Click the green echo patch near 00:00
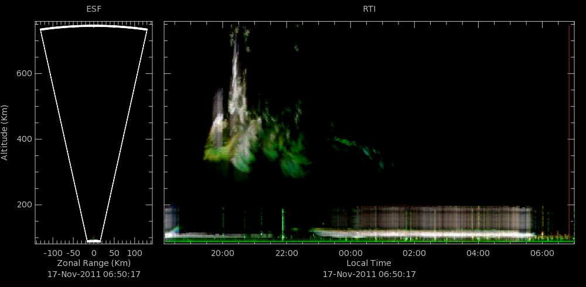The width and height of the screenshot is (586, 287). [x=345, y=142]
